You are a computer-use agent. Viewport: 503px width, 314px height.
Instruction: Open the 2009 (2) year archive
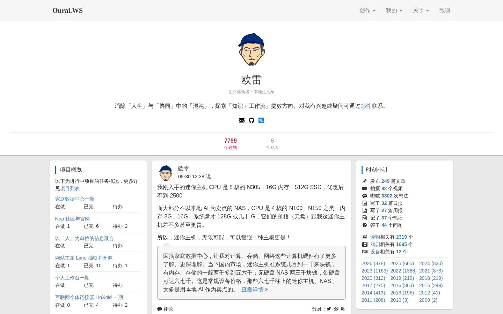tap(428, 300)
